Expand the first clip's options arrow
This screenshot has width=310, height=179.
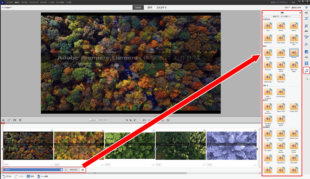point(52,130)
